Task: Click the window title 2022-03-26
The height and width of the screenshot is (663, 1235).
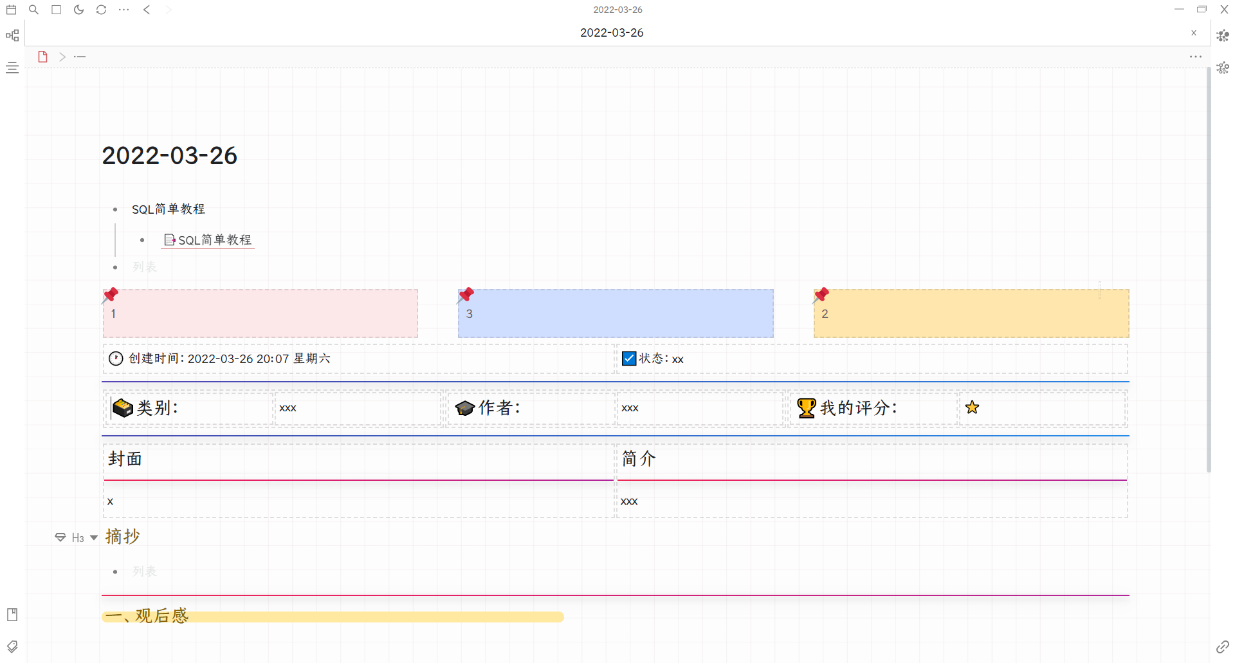Action: pyautogui.click(x=617, y=10)
